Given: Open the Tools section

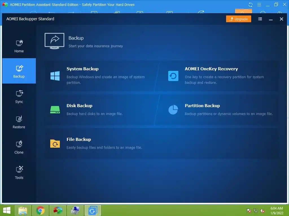Looking at the screenshot, I should 19,172.
